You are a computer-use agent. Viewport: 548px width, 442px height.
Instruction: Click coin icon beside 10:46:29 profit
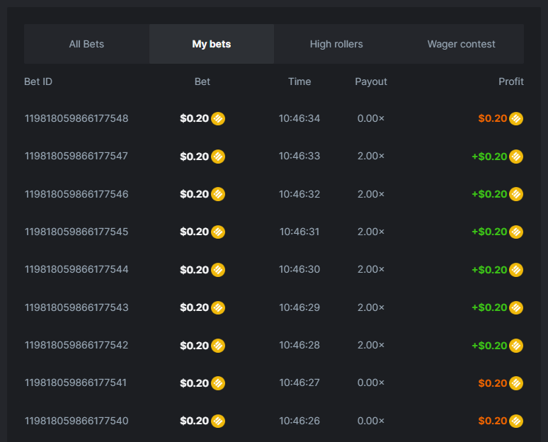(516, 307)
